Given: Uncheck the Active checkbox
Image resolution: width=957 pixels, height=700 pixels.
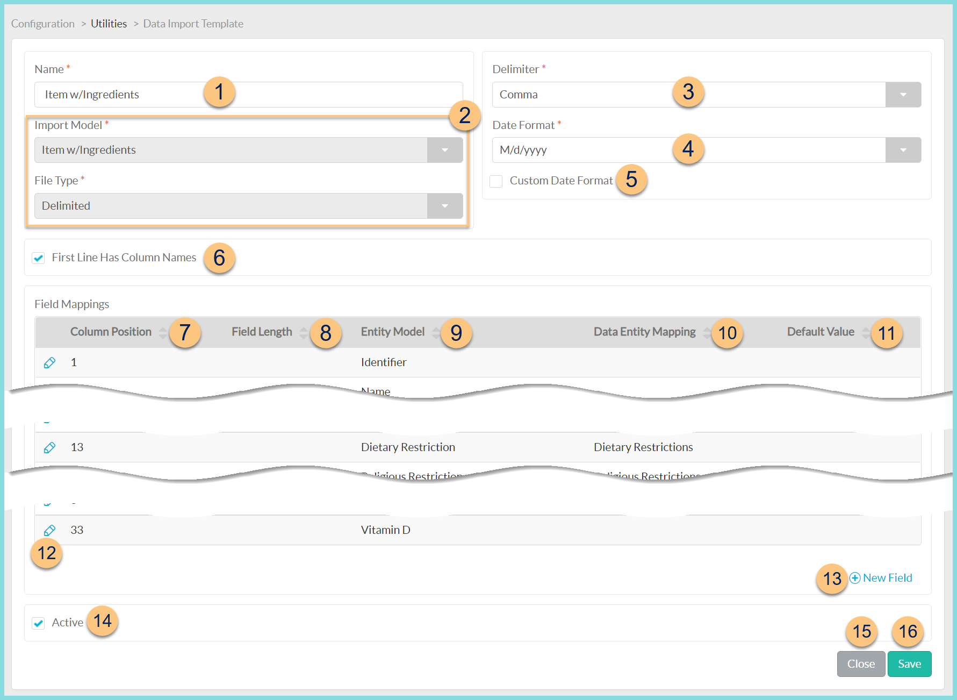Looking at the screenshot, I should click(x=38, y=623).
